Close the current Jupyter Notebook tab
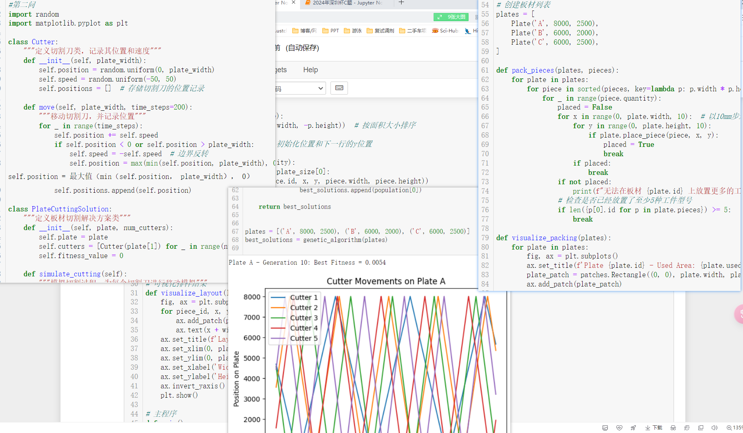This screenshot has height=433, width=743. tap(293, 3)
